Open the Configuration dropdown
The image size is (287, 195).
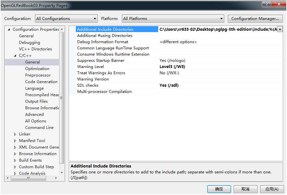66,19
